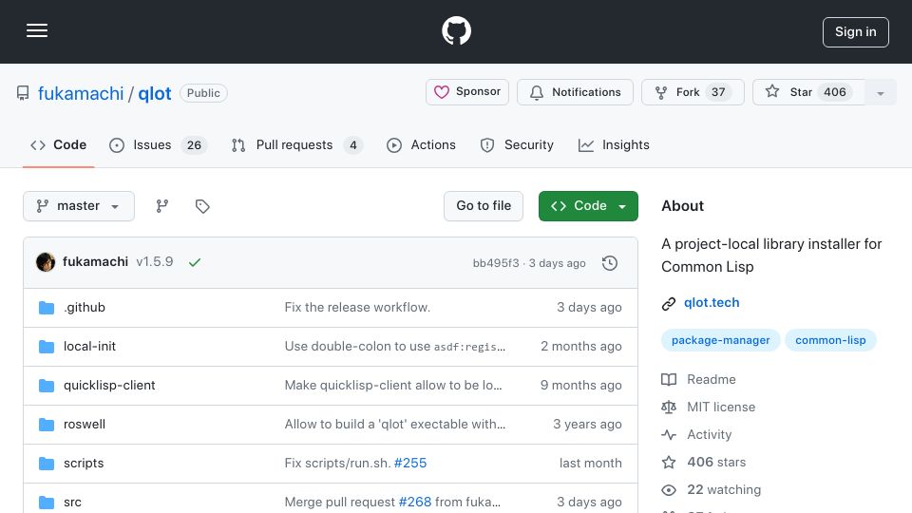Image resolution: width=912 pixels, height=513 pixels.
Task: Select the common-lisp topic tag
Action: click(830, 340)
